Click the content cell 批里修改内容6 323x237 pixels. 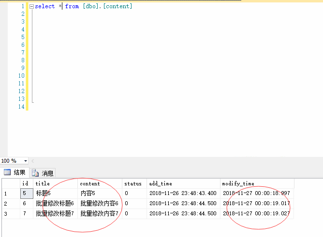(x=100, y=204)
